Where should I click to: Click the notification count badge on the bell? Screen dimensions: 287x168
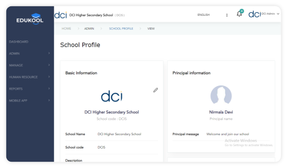(x=242, y=11)
